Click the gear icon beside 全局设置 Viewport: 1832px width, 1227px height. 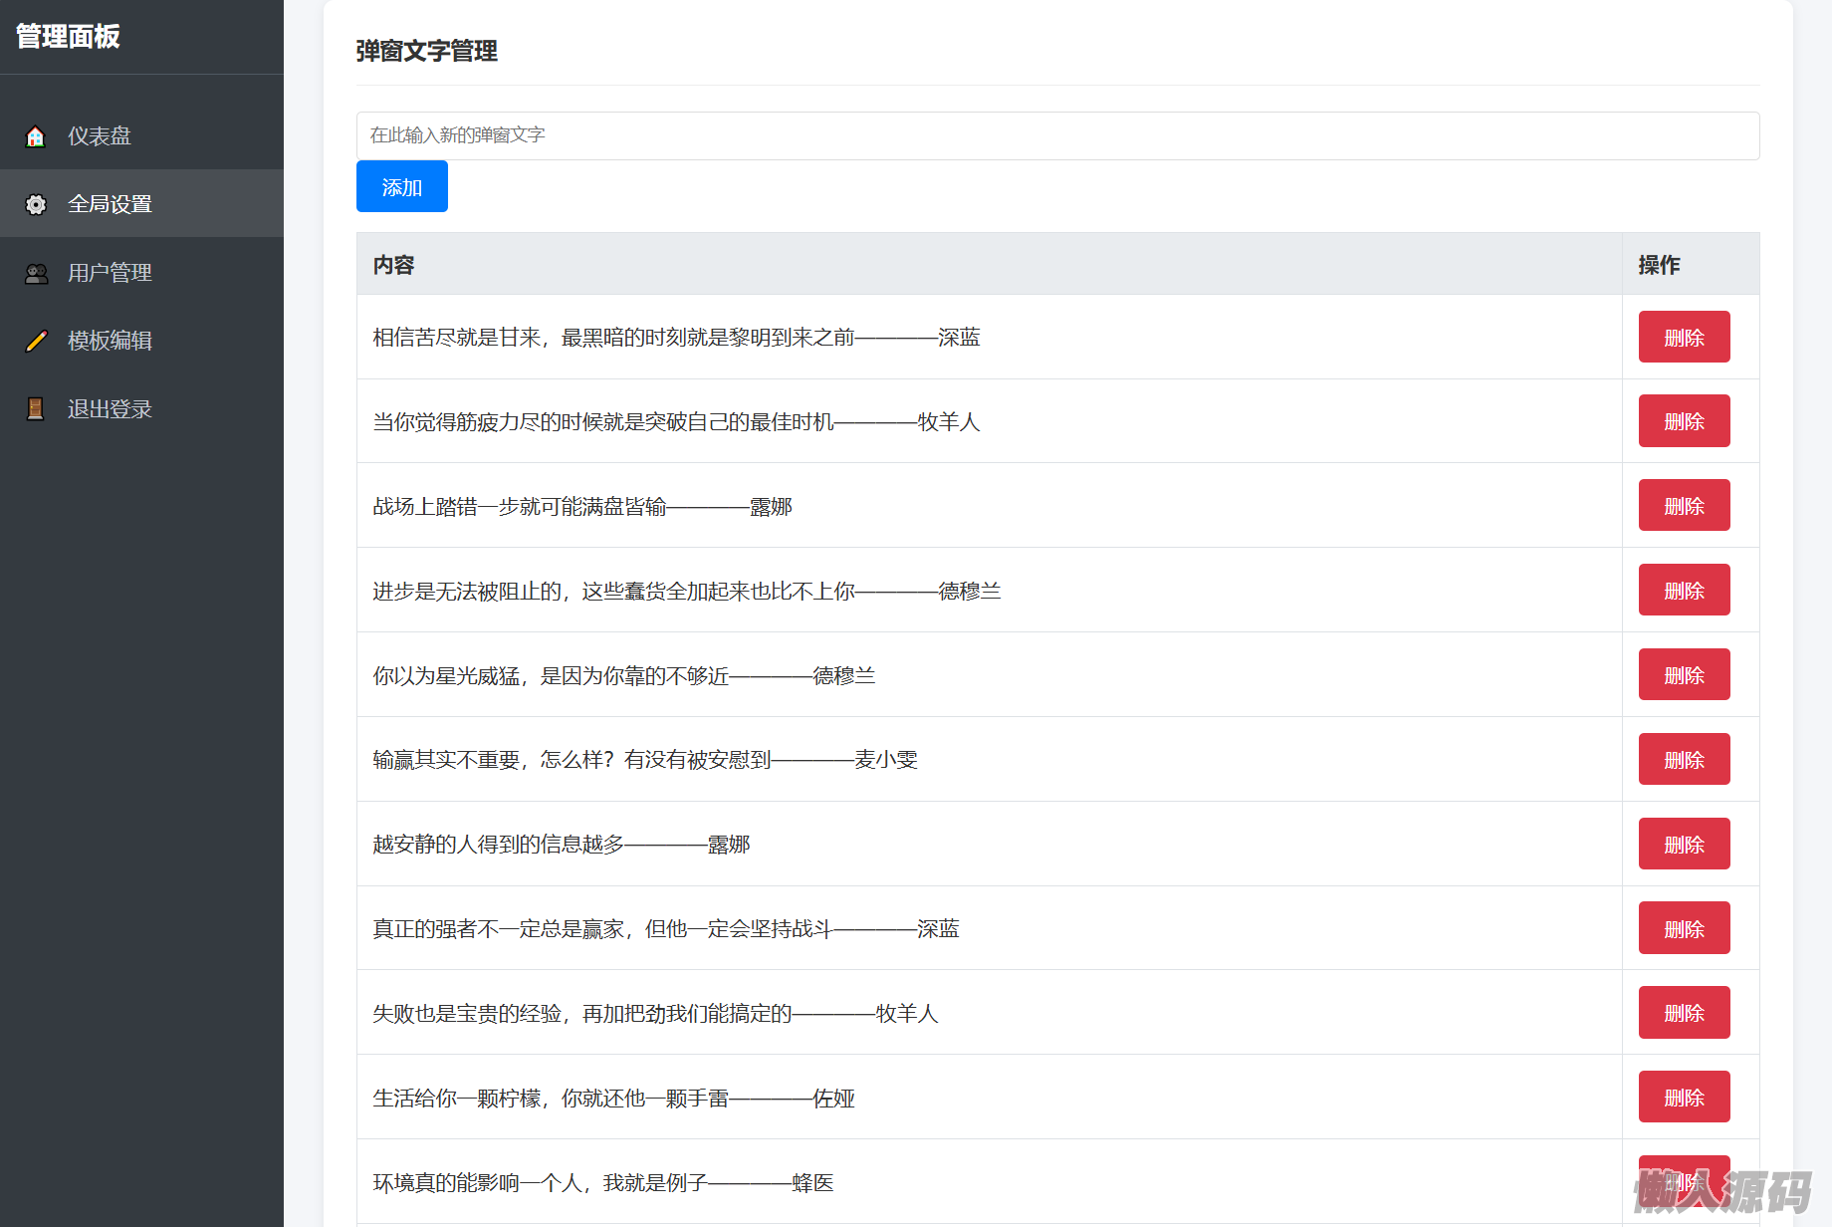click(36, 204)
